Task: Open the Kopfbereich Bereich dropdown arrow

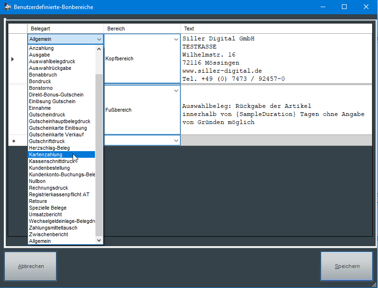Action: (176, 39)
